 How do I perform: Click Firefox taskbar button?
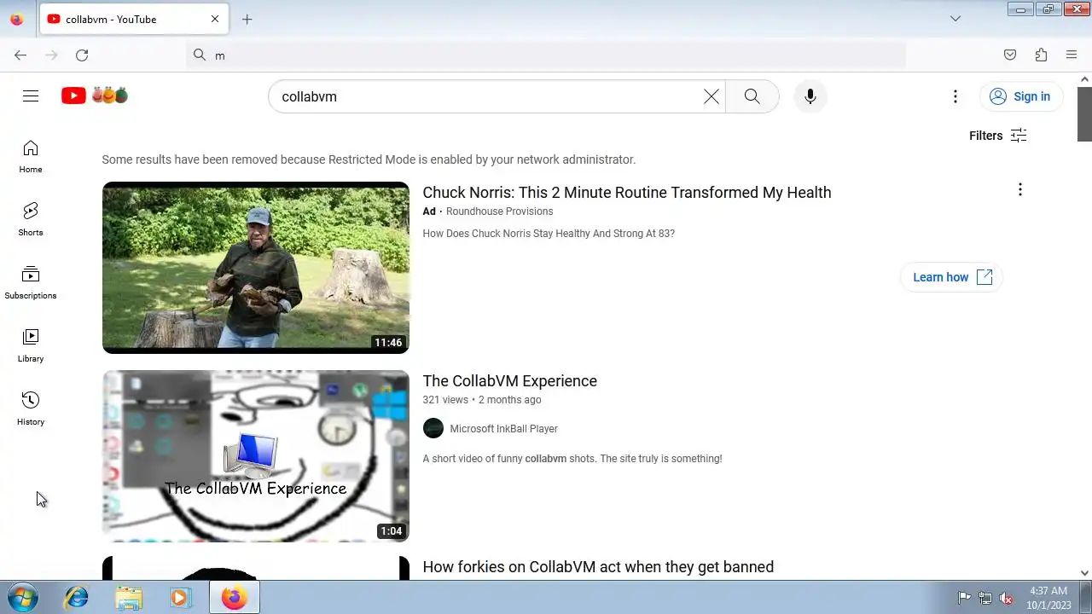coord(234,598)
